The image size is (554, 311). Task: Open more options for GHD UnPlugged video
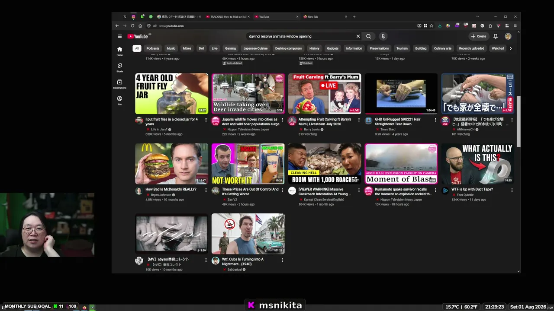coord(435,120)
